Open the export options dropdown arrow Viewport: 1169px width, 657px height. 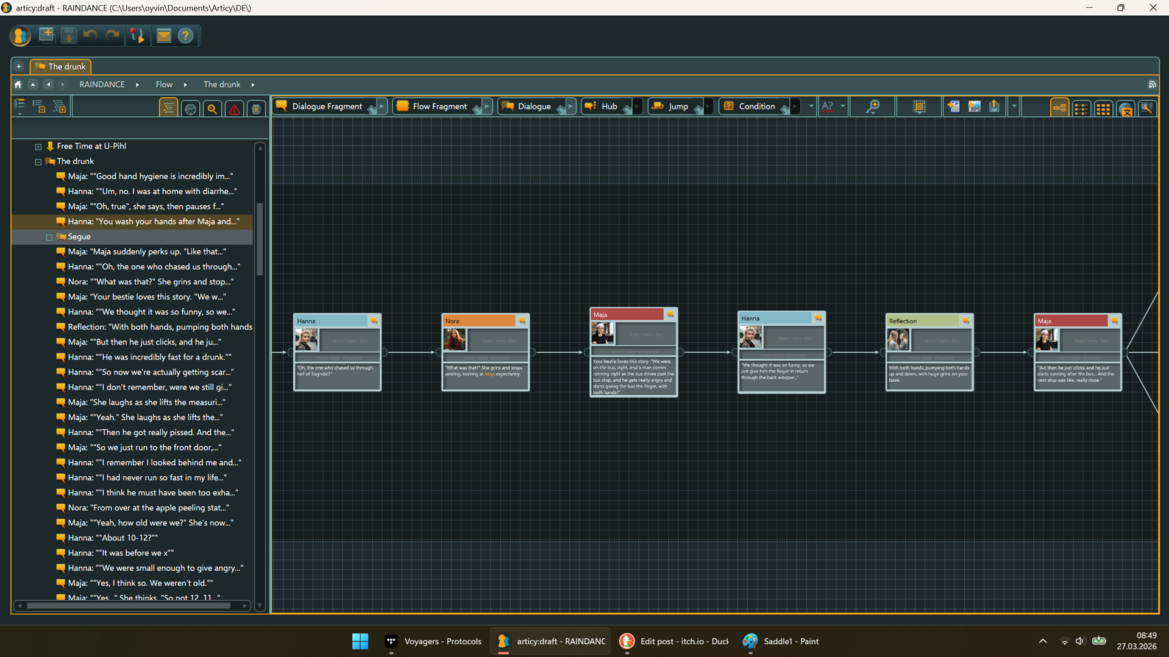[x=1014, y=107]
